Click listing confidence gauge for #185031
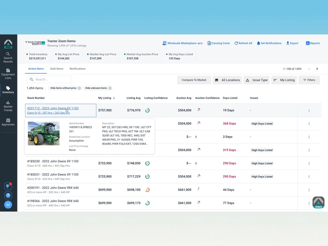The width and height of the screenshot is (328, 246). click(x=148, y=177)
